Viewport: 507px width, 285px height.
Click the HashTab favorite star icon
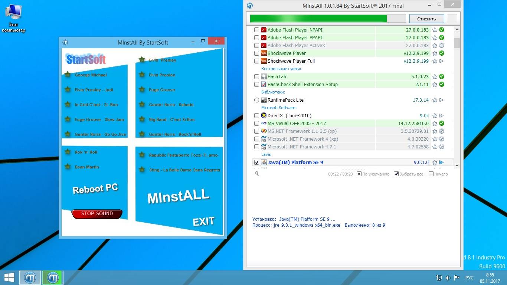pos(435,76)
